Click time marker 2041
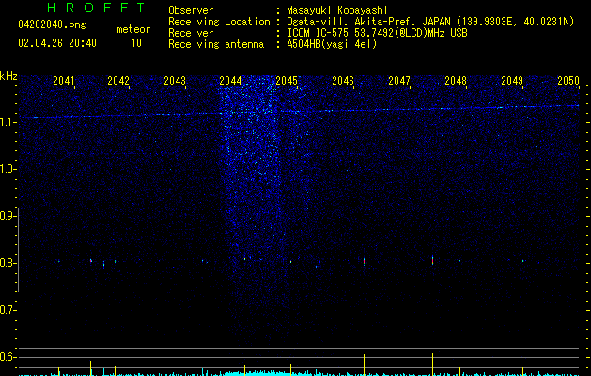 63,80
